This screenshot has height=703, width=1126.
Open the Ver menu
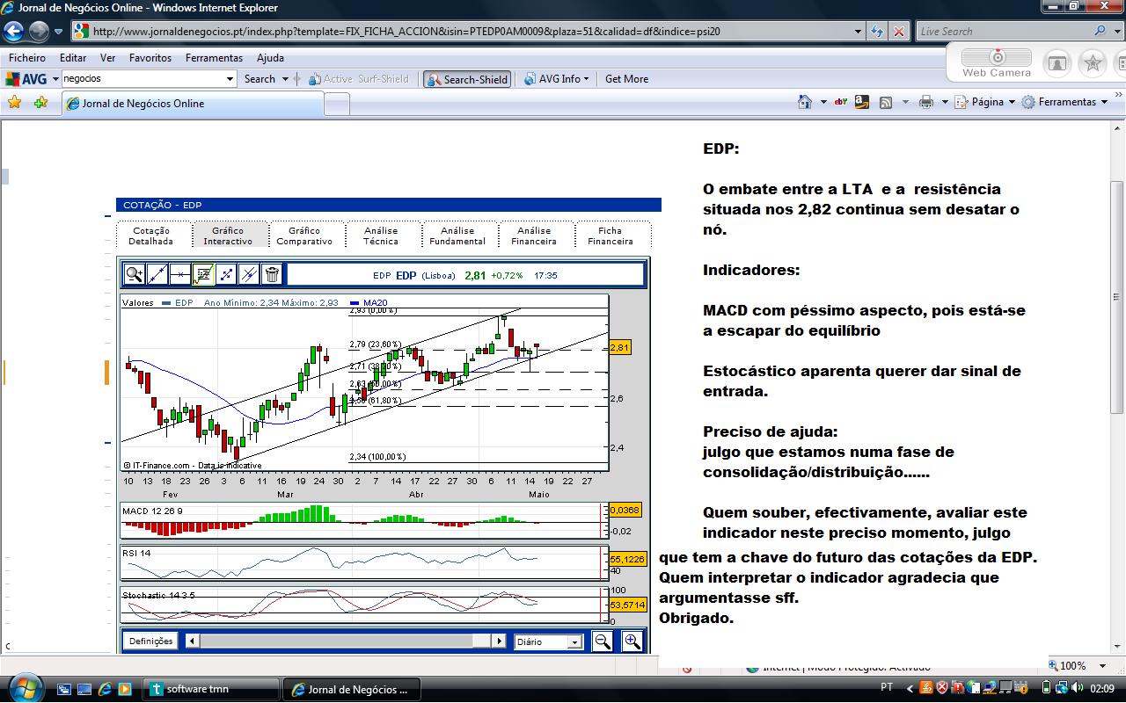[x=107, y=58]
